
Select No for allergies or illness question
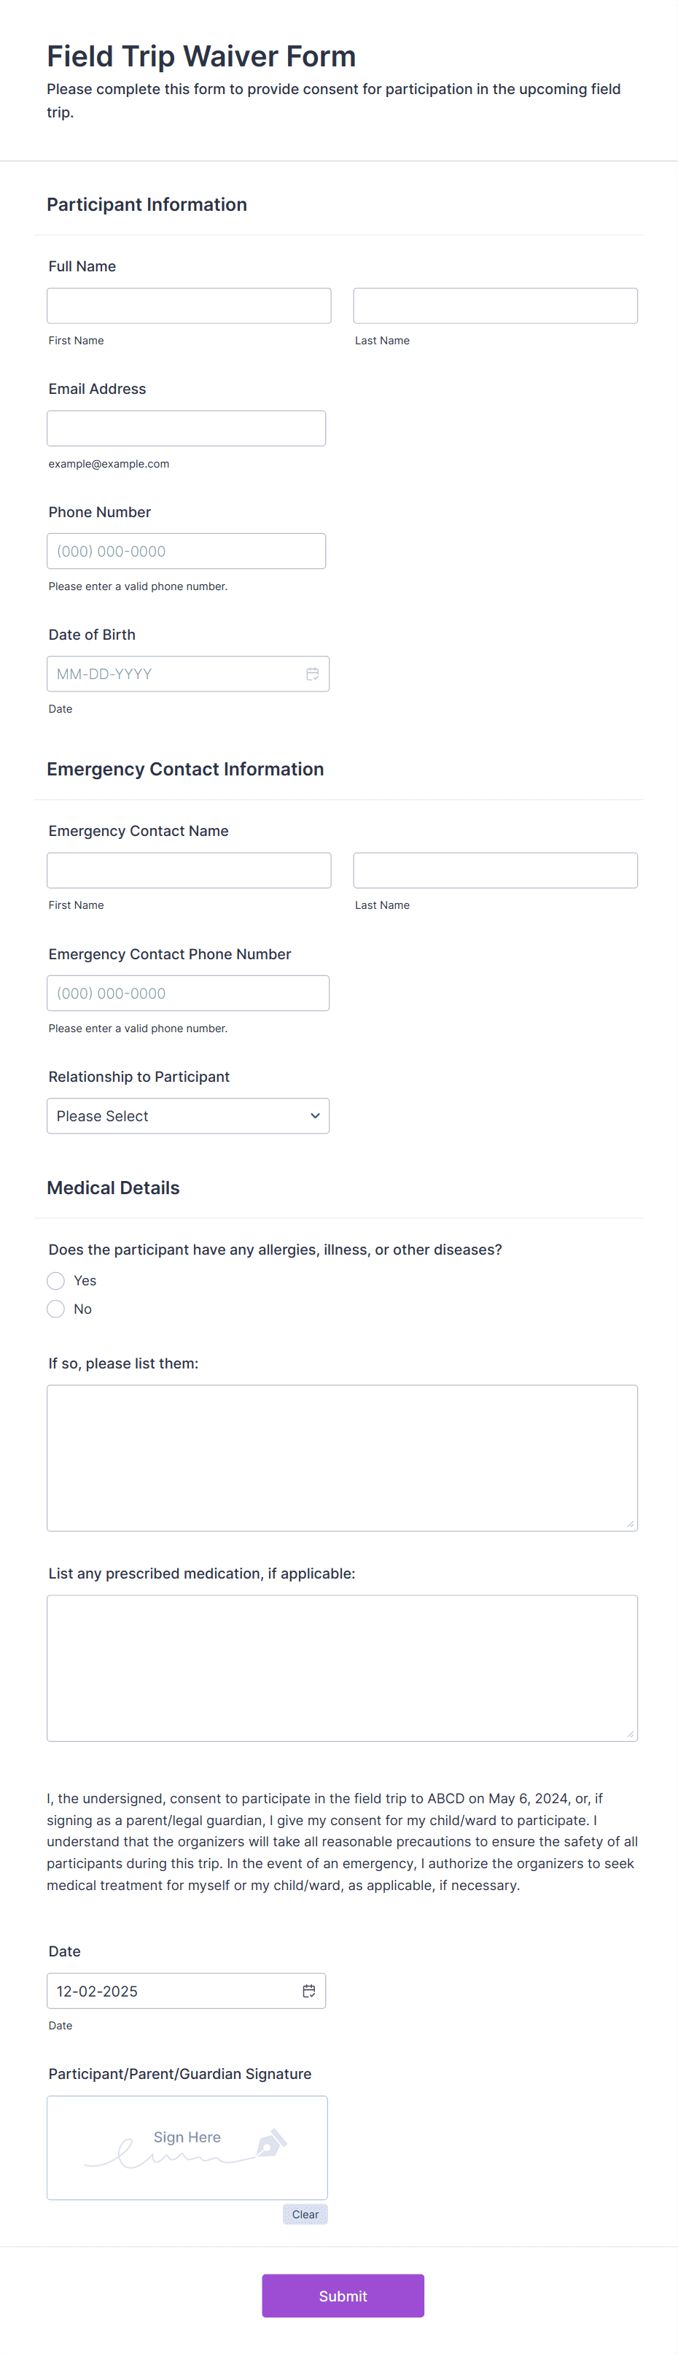tap(55, 1309)
